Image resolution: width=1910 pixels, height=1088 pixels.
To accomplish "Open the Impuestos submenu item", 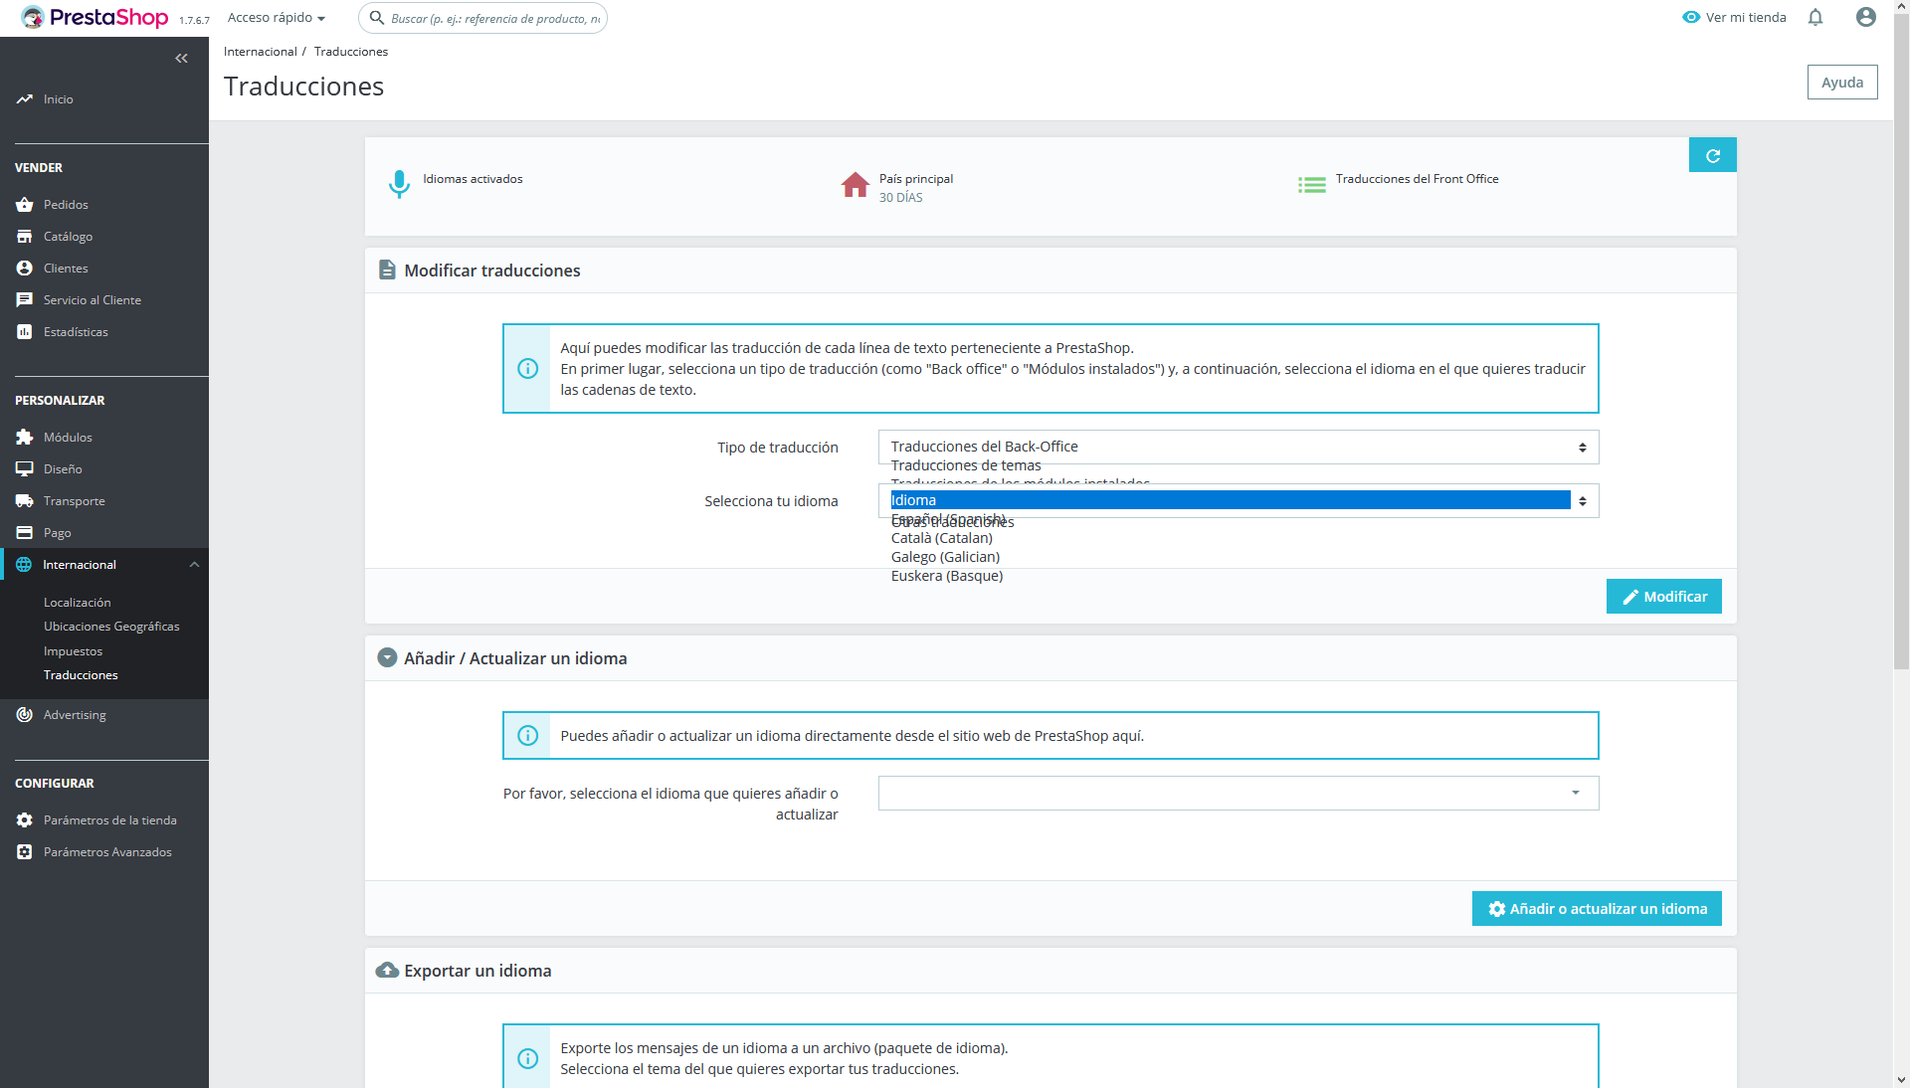I will point(73,651).
